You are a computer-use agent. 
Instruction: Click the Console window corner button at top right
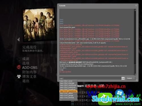click(x=136, y=6)
